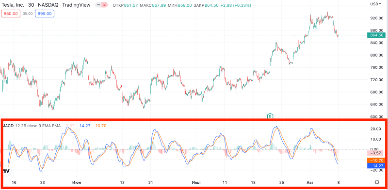
Task: Click the 600.00 price axis label
Action: 377,117
